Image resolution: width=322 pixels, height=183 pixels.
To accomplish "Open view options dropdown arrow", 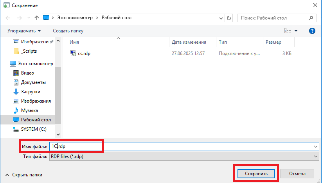I will [296, 31].
